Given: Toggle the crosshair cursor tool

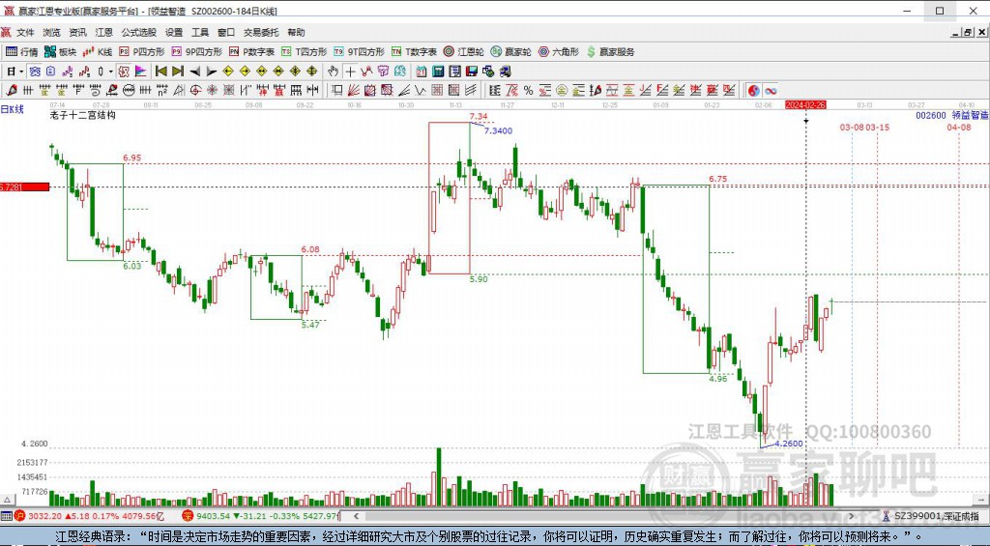Looking at the screenshot, I should coord(350,72).
